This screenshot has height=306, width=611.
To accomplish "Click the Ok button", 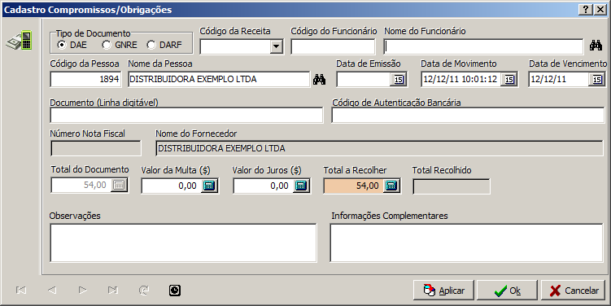I will tap(507, 291).
